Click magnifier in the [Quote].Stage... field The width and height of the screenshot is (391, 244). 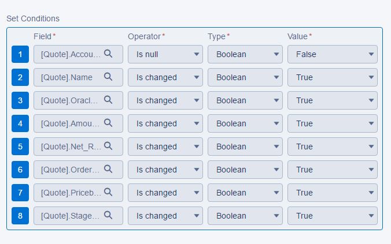[x=108, y=215]
